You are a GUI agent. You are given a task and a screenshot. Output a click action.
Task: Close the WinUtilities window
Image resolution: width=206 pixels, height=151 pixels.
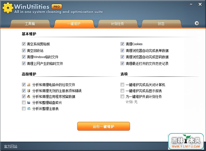[x=200, y=4]
